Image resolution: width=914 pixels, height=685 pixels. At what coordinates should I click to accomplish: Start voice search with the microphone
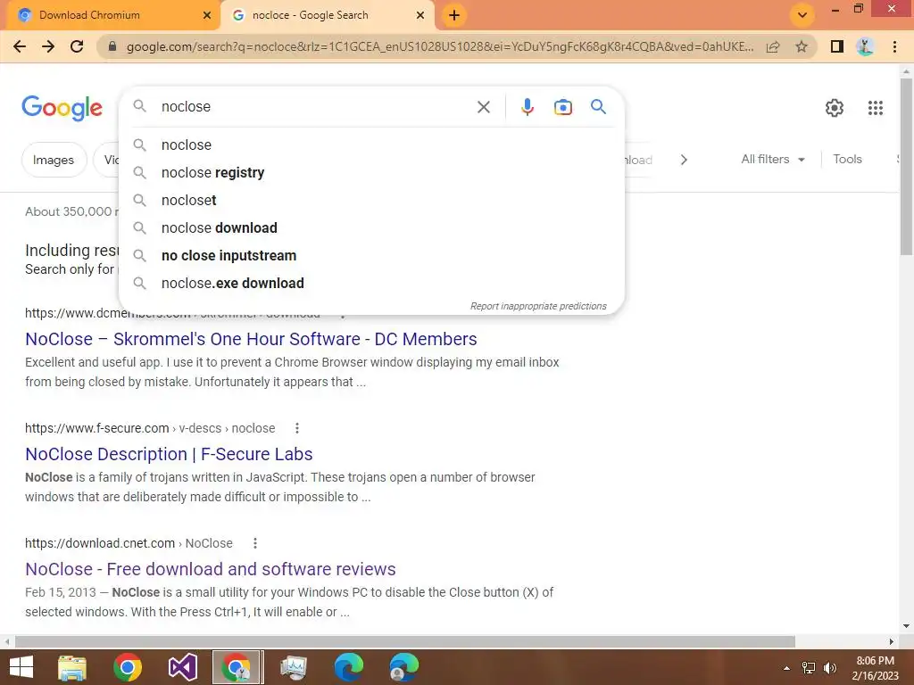point(527,107)
